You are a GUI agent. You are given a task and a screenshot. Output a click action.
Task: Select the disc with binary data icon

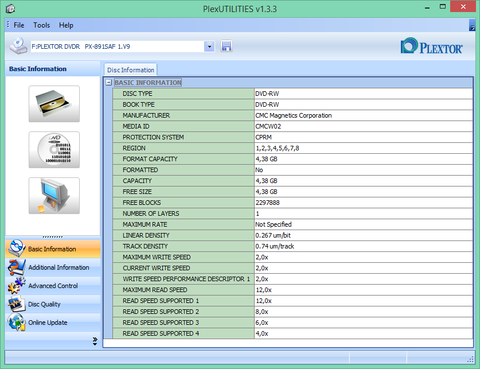click(x=54, y=150)
